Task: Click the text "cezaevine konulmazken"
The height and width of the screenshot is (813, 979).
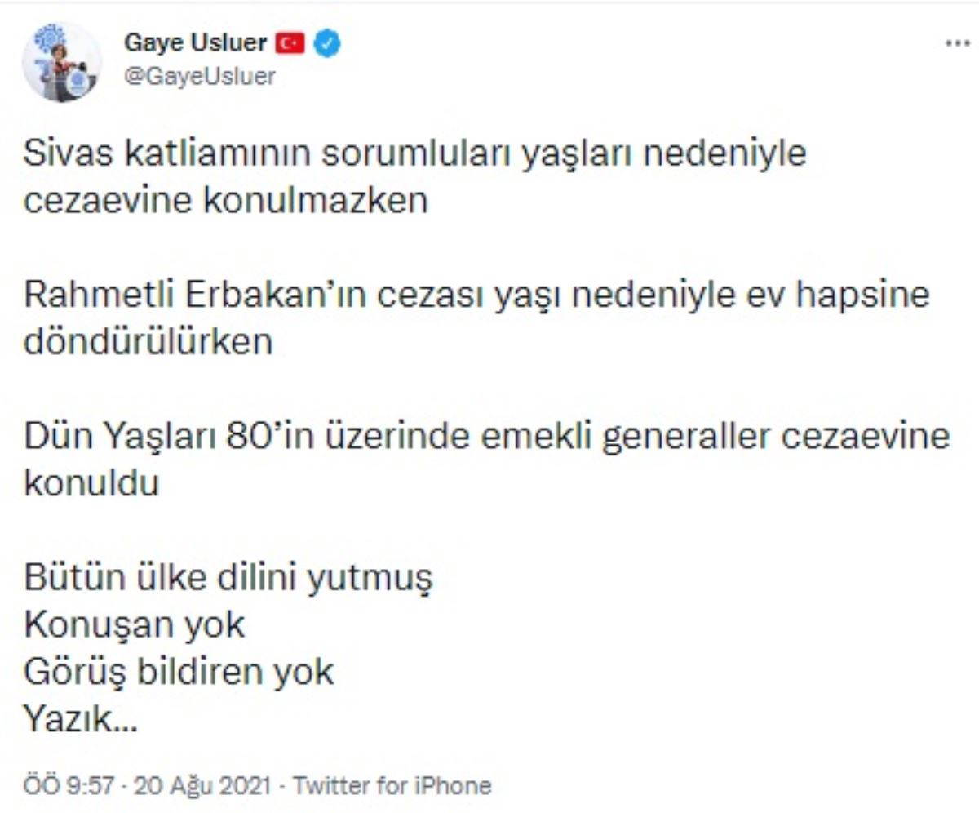Action: click(226, 200)
